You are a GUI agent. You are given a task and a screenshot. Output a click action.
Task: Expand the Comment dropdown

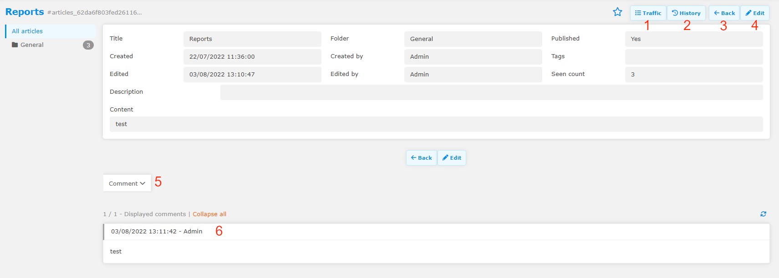127,183
